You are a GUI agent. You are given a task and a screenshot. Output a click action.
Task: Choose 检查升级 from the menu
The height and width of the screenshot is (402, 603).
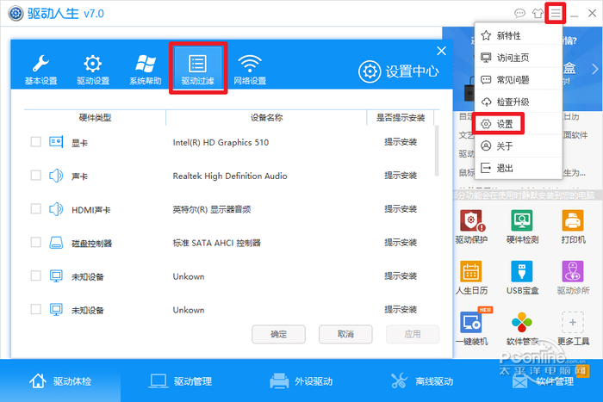point(519,102)
